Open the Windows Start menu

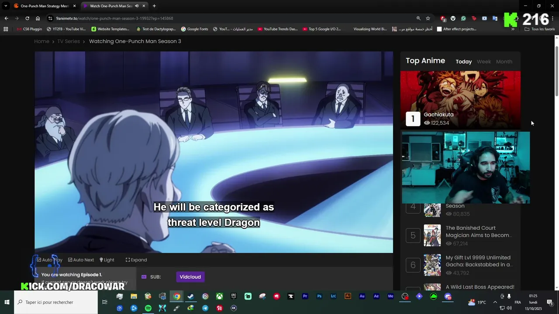[x=7, y=302]
